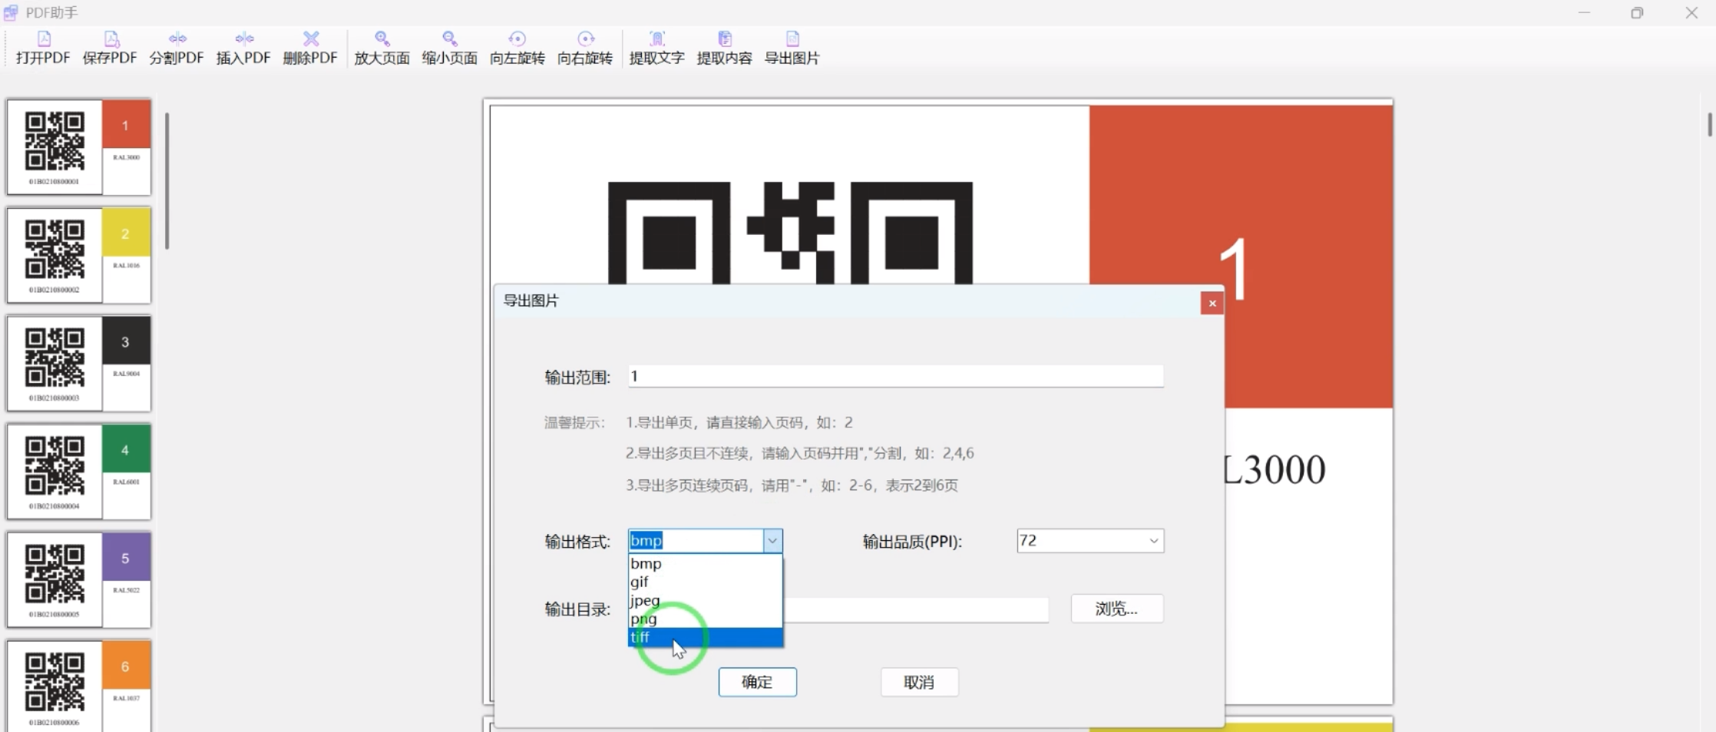The height and width of the screenshot is (732, 1716).
Task: Select page 6 thumbnail (orange)
Action: pyautogui.click(x=78, y=686)
